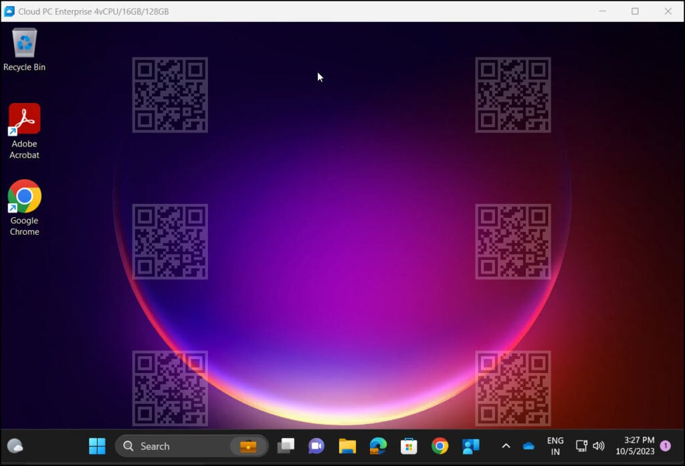Open the Recycle Bin desktop icon
Viewport: 685px width, 466px height.
25,49
